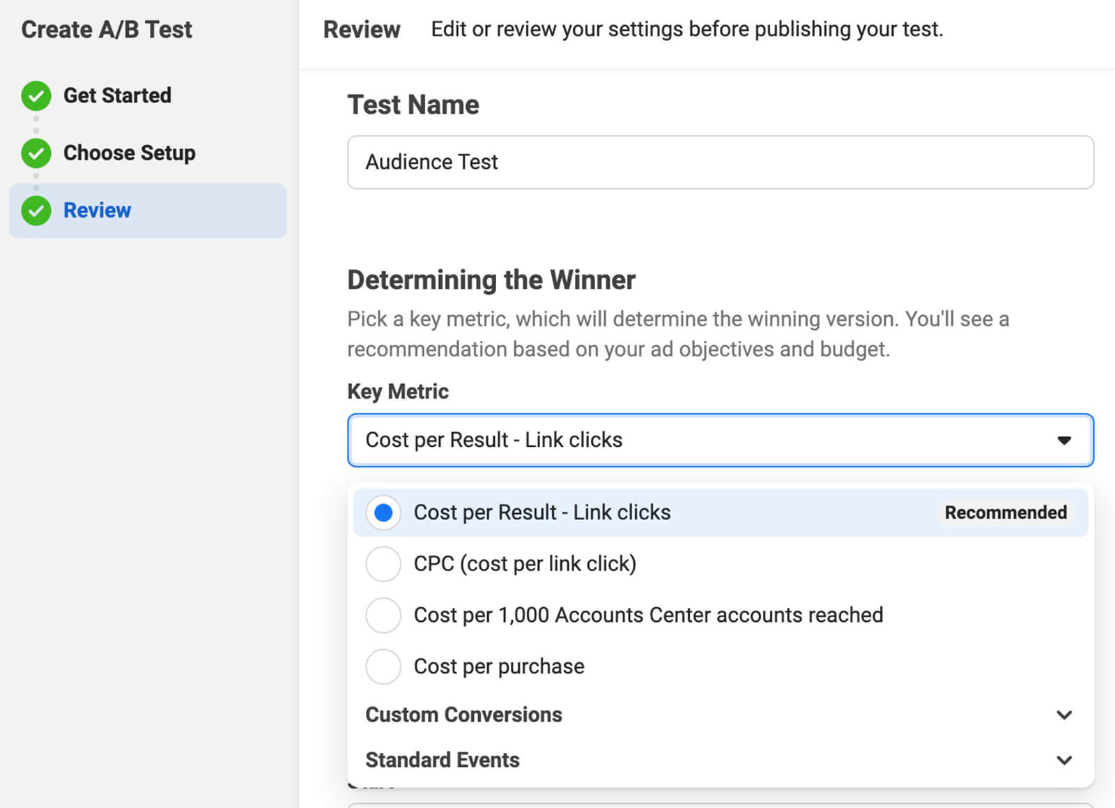Expand Custom Conversions chevron
1115x808 pixels.
coord(1063,715)
